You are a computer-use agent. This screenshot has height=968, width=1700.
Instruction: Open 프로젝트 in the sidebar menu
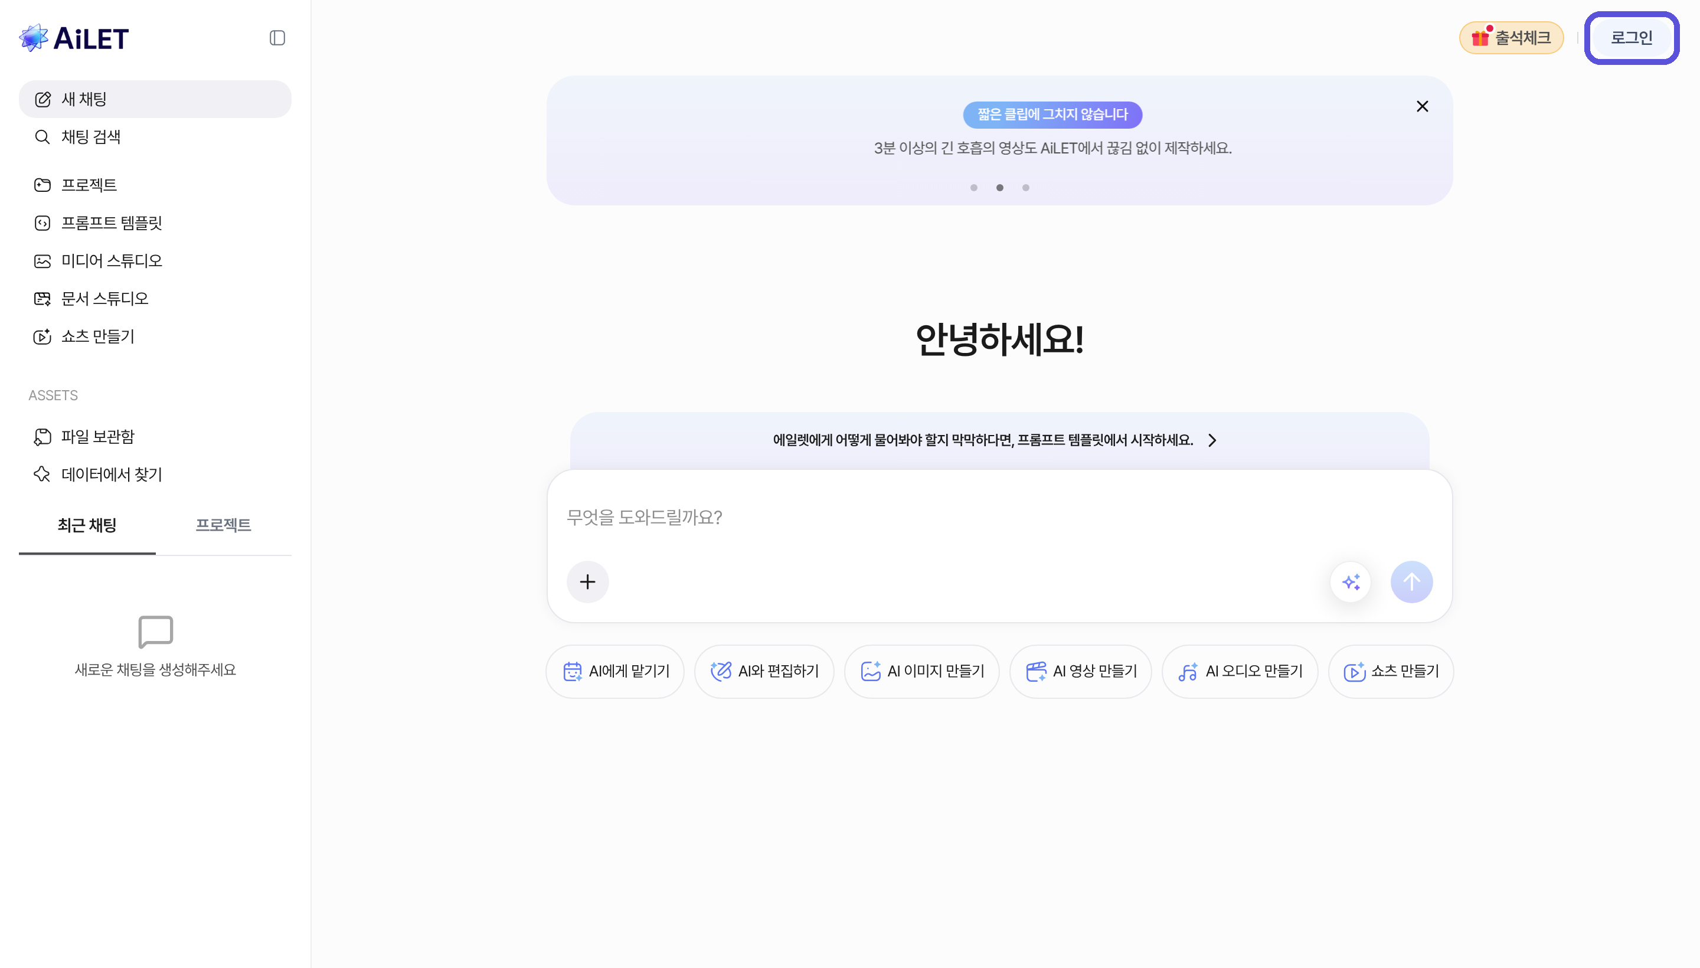click(155, 185)
